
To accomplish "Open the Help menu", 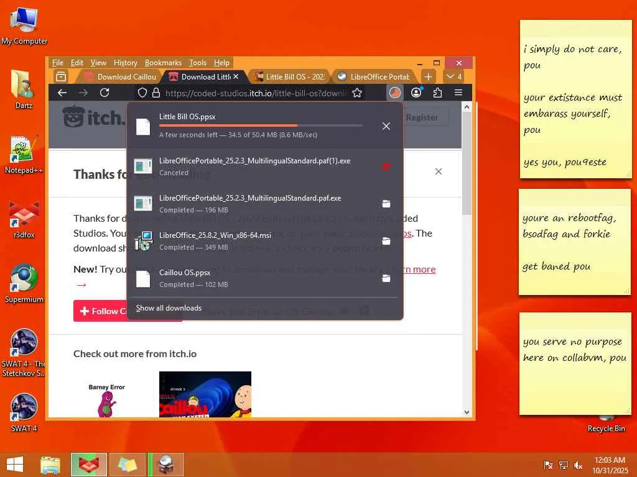I will coord(222,63).
